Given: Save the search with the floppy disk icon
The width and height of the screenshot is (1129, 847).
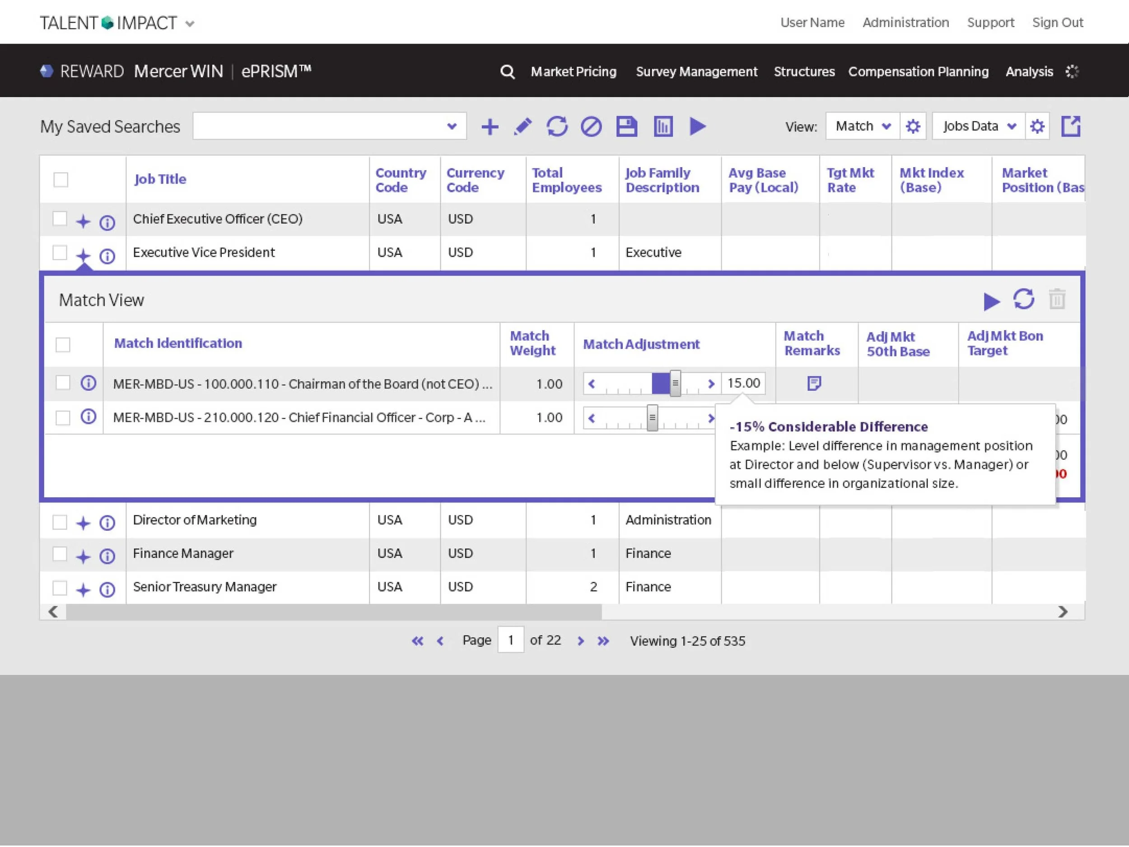Looking at the screenshot, I should [626, 126].
